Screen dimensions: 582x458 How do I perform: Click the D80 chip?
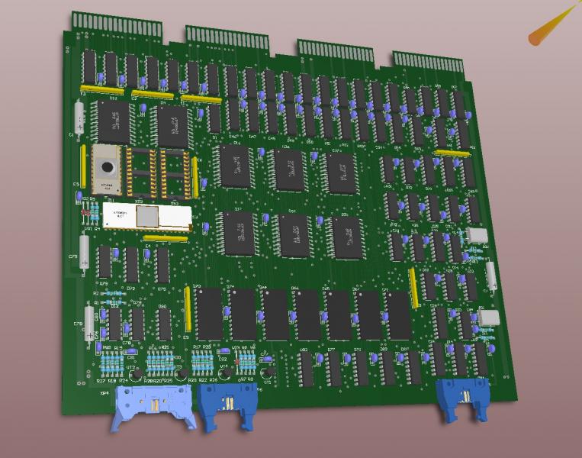pos(164,324)
